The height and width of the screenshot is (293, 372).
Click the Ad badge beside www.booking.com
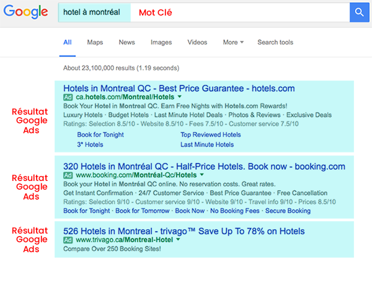(x=68, y=175)
